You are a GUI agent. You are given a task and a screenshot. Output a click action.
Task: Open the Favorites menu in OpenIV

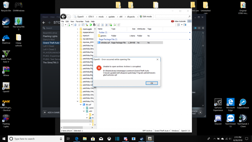point(80,21)
